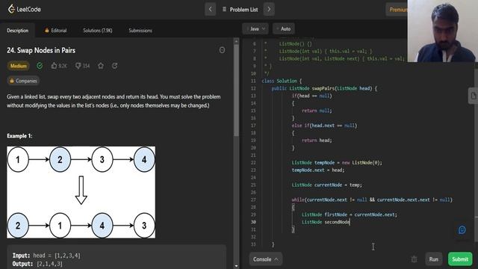Expand the Console panel
Screen dimensions: 478x269
point(266,259)
